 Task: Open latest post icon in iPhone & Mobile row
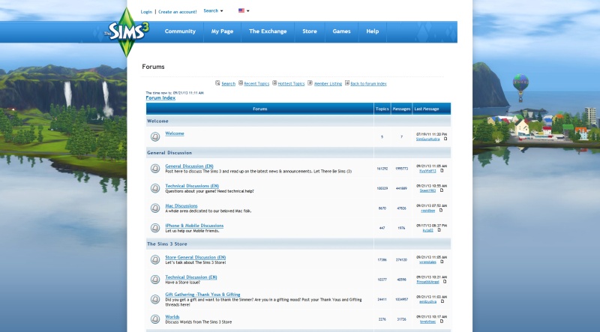pyautogui.click(x=439, y=230)
